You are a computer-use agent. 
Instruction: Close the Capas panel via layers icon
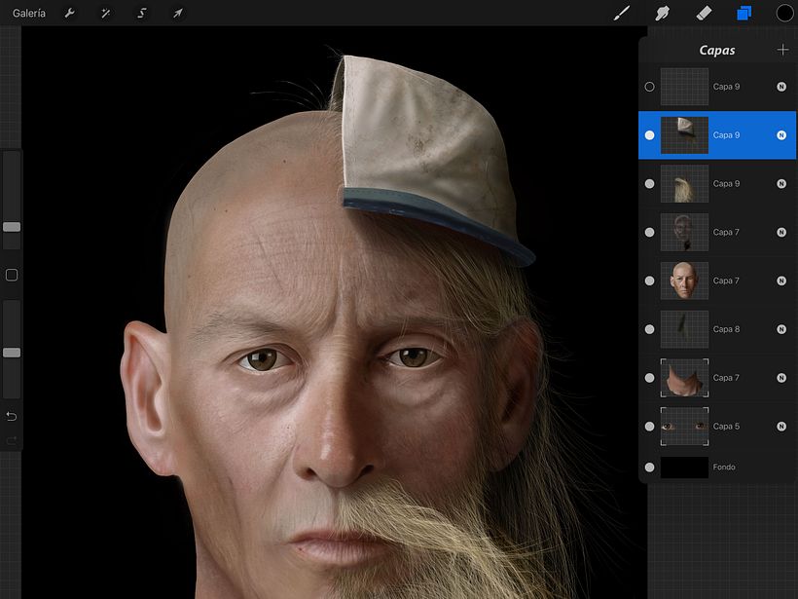(744, 14)
